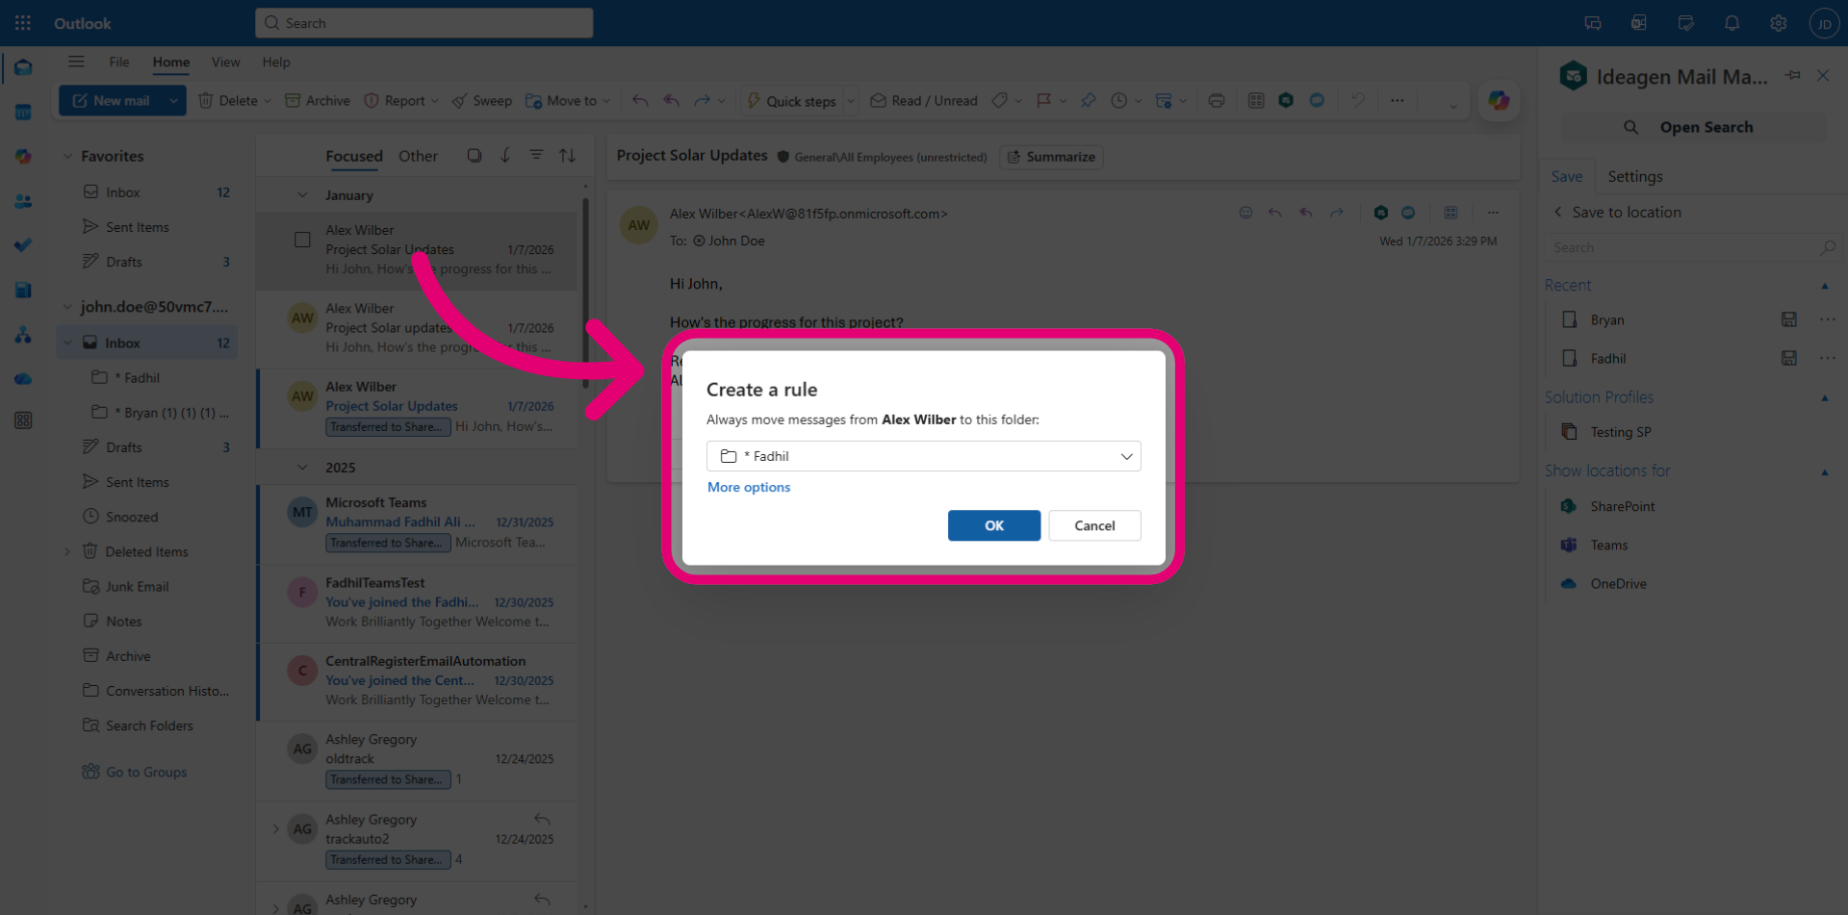Open the Help ribbon tab
Image resolution: width=1848 pixels, height=915 pixels.
tap(276, 62)
